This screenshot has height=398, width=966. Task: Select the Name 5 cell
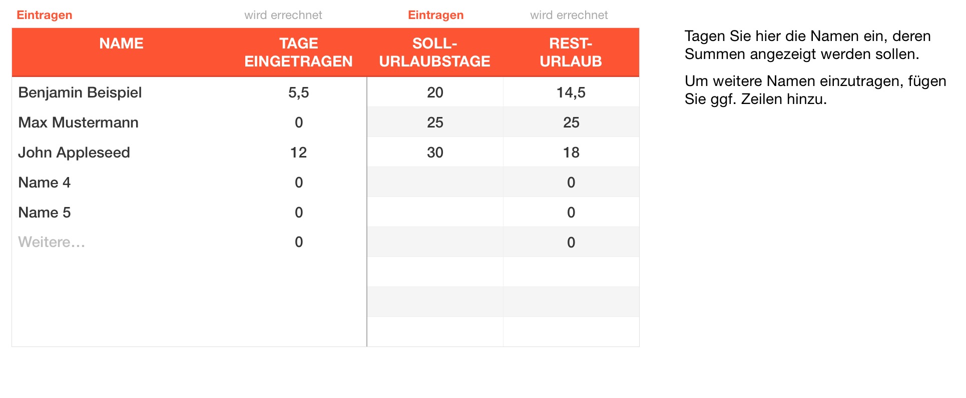click(x=45, y=212)
